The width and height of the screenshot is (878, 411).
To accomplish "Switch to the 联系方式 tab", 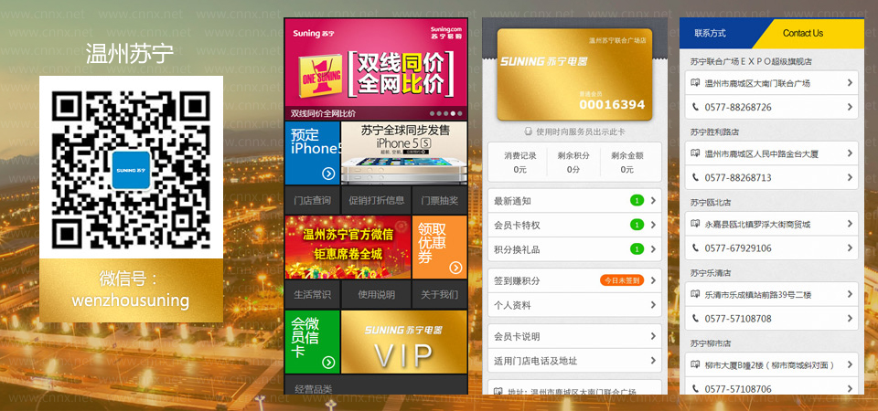I will (710, 33).
